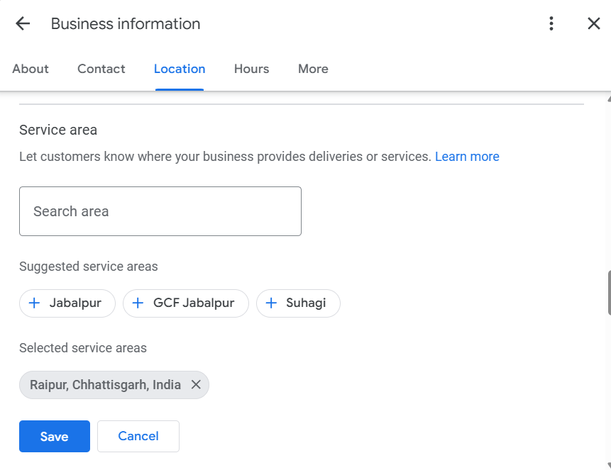Go back using the left arrow
611x470 pixels.
click(23, 23)
